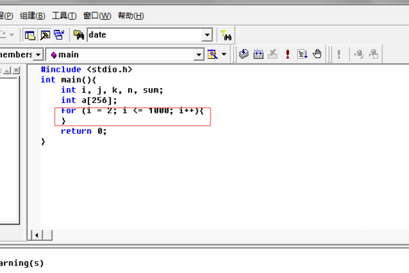Click the Find in Files icon
409x273 pixels.
pos(78,35)
